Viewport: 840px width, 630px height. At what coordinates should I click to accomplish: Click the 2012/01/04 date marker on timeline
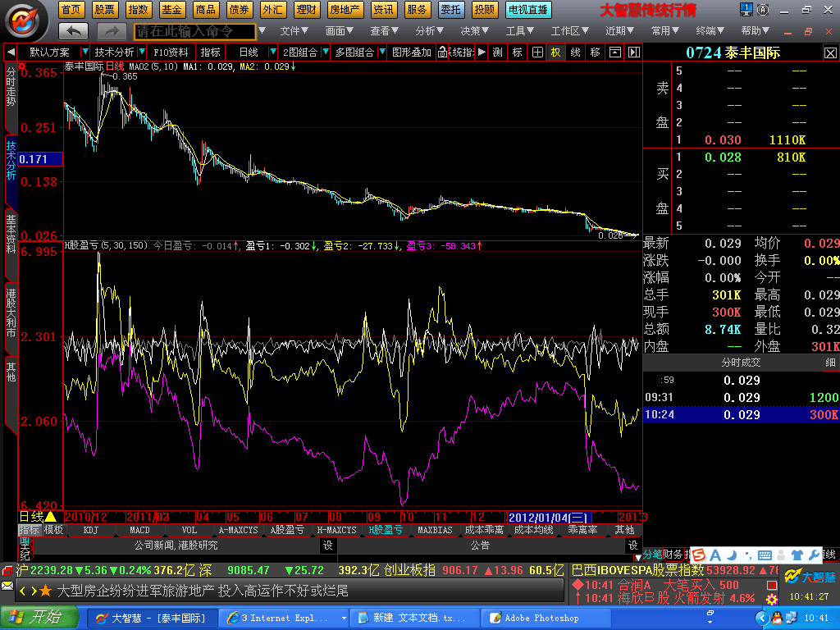click(549, 518)
